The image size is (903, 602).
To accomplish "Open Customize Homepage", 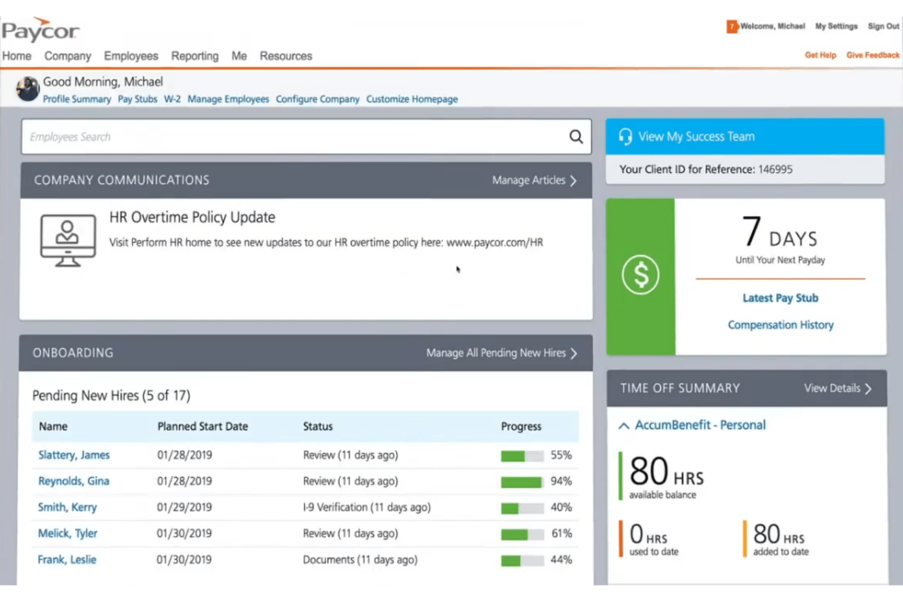I will click(412, 99).
